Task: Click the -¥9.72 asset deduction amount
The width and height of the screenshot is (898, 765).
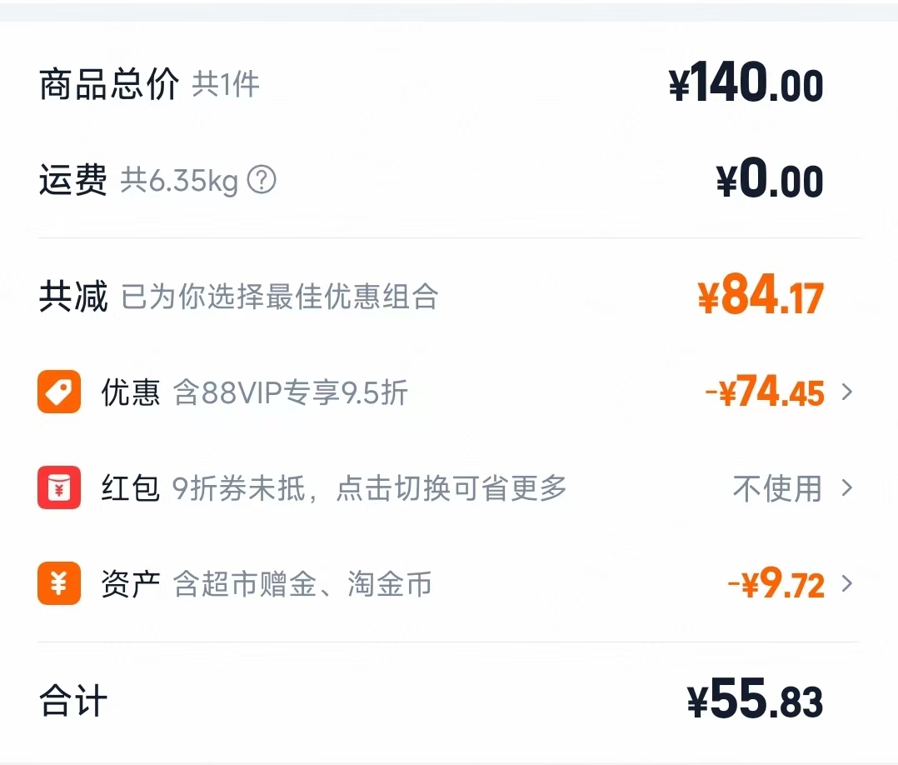Action: tap(775, 585)
